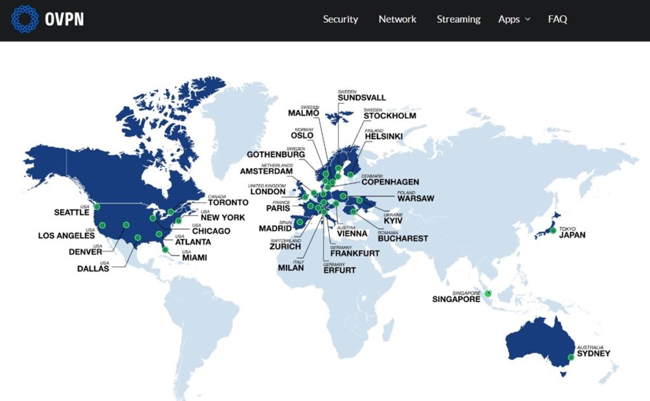Select the DENVER city label
The height and width of the screenshot is (401, 650).
tap(86, 252)
